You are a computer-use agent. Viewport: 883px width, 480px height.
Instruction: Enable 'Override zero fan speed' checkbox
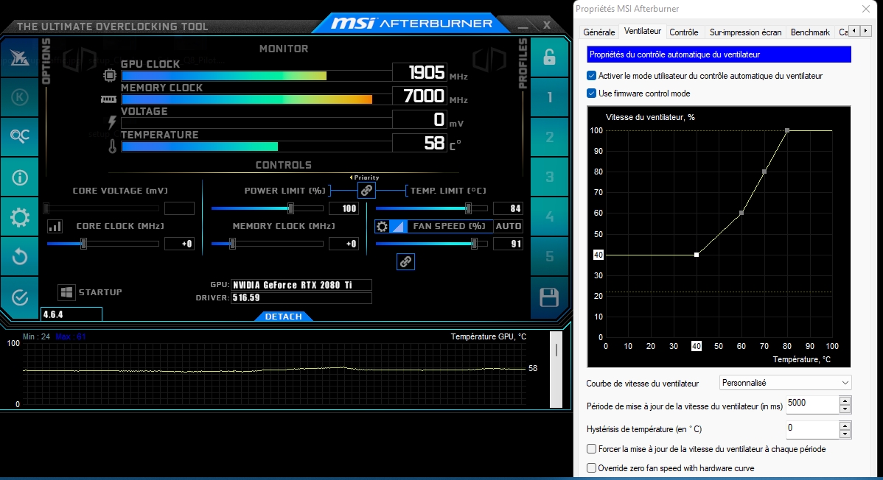(x=591, y=467)
